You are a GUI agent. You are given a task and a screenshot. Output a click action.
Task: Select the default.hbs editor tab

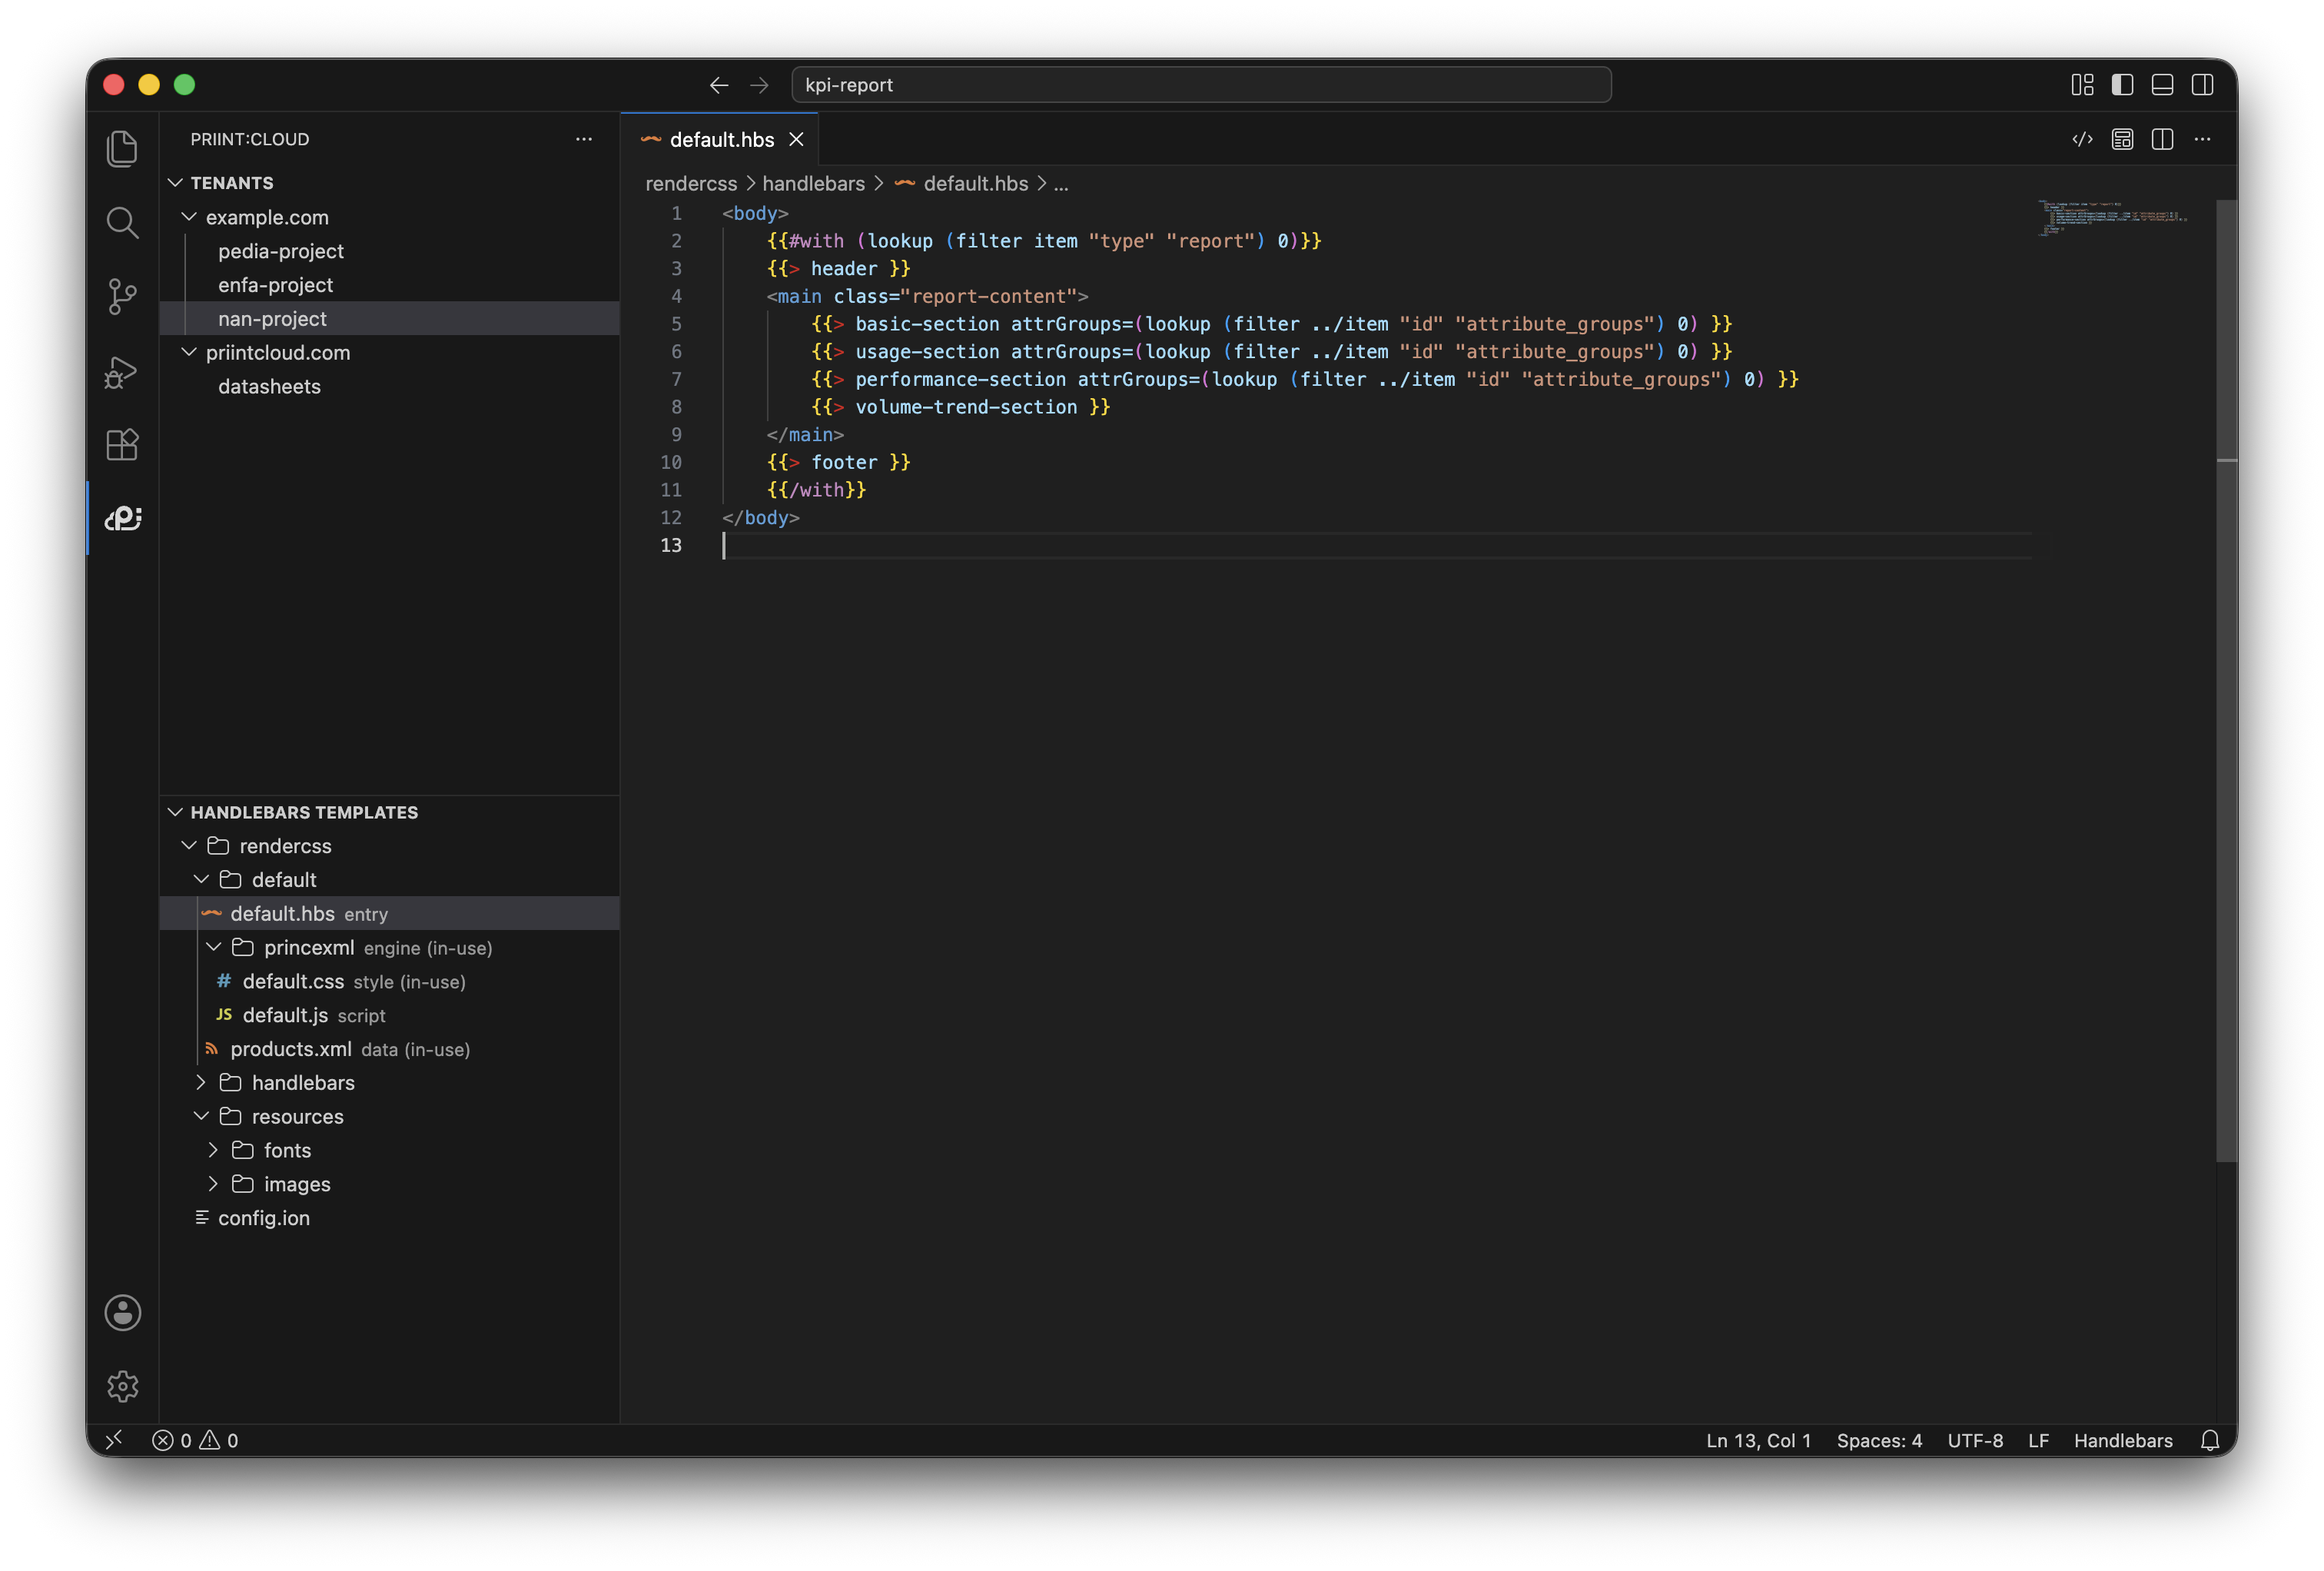[719, 139]
